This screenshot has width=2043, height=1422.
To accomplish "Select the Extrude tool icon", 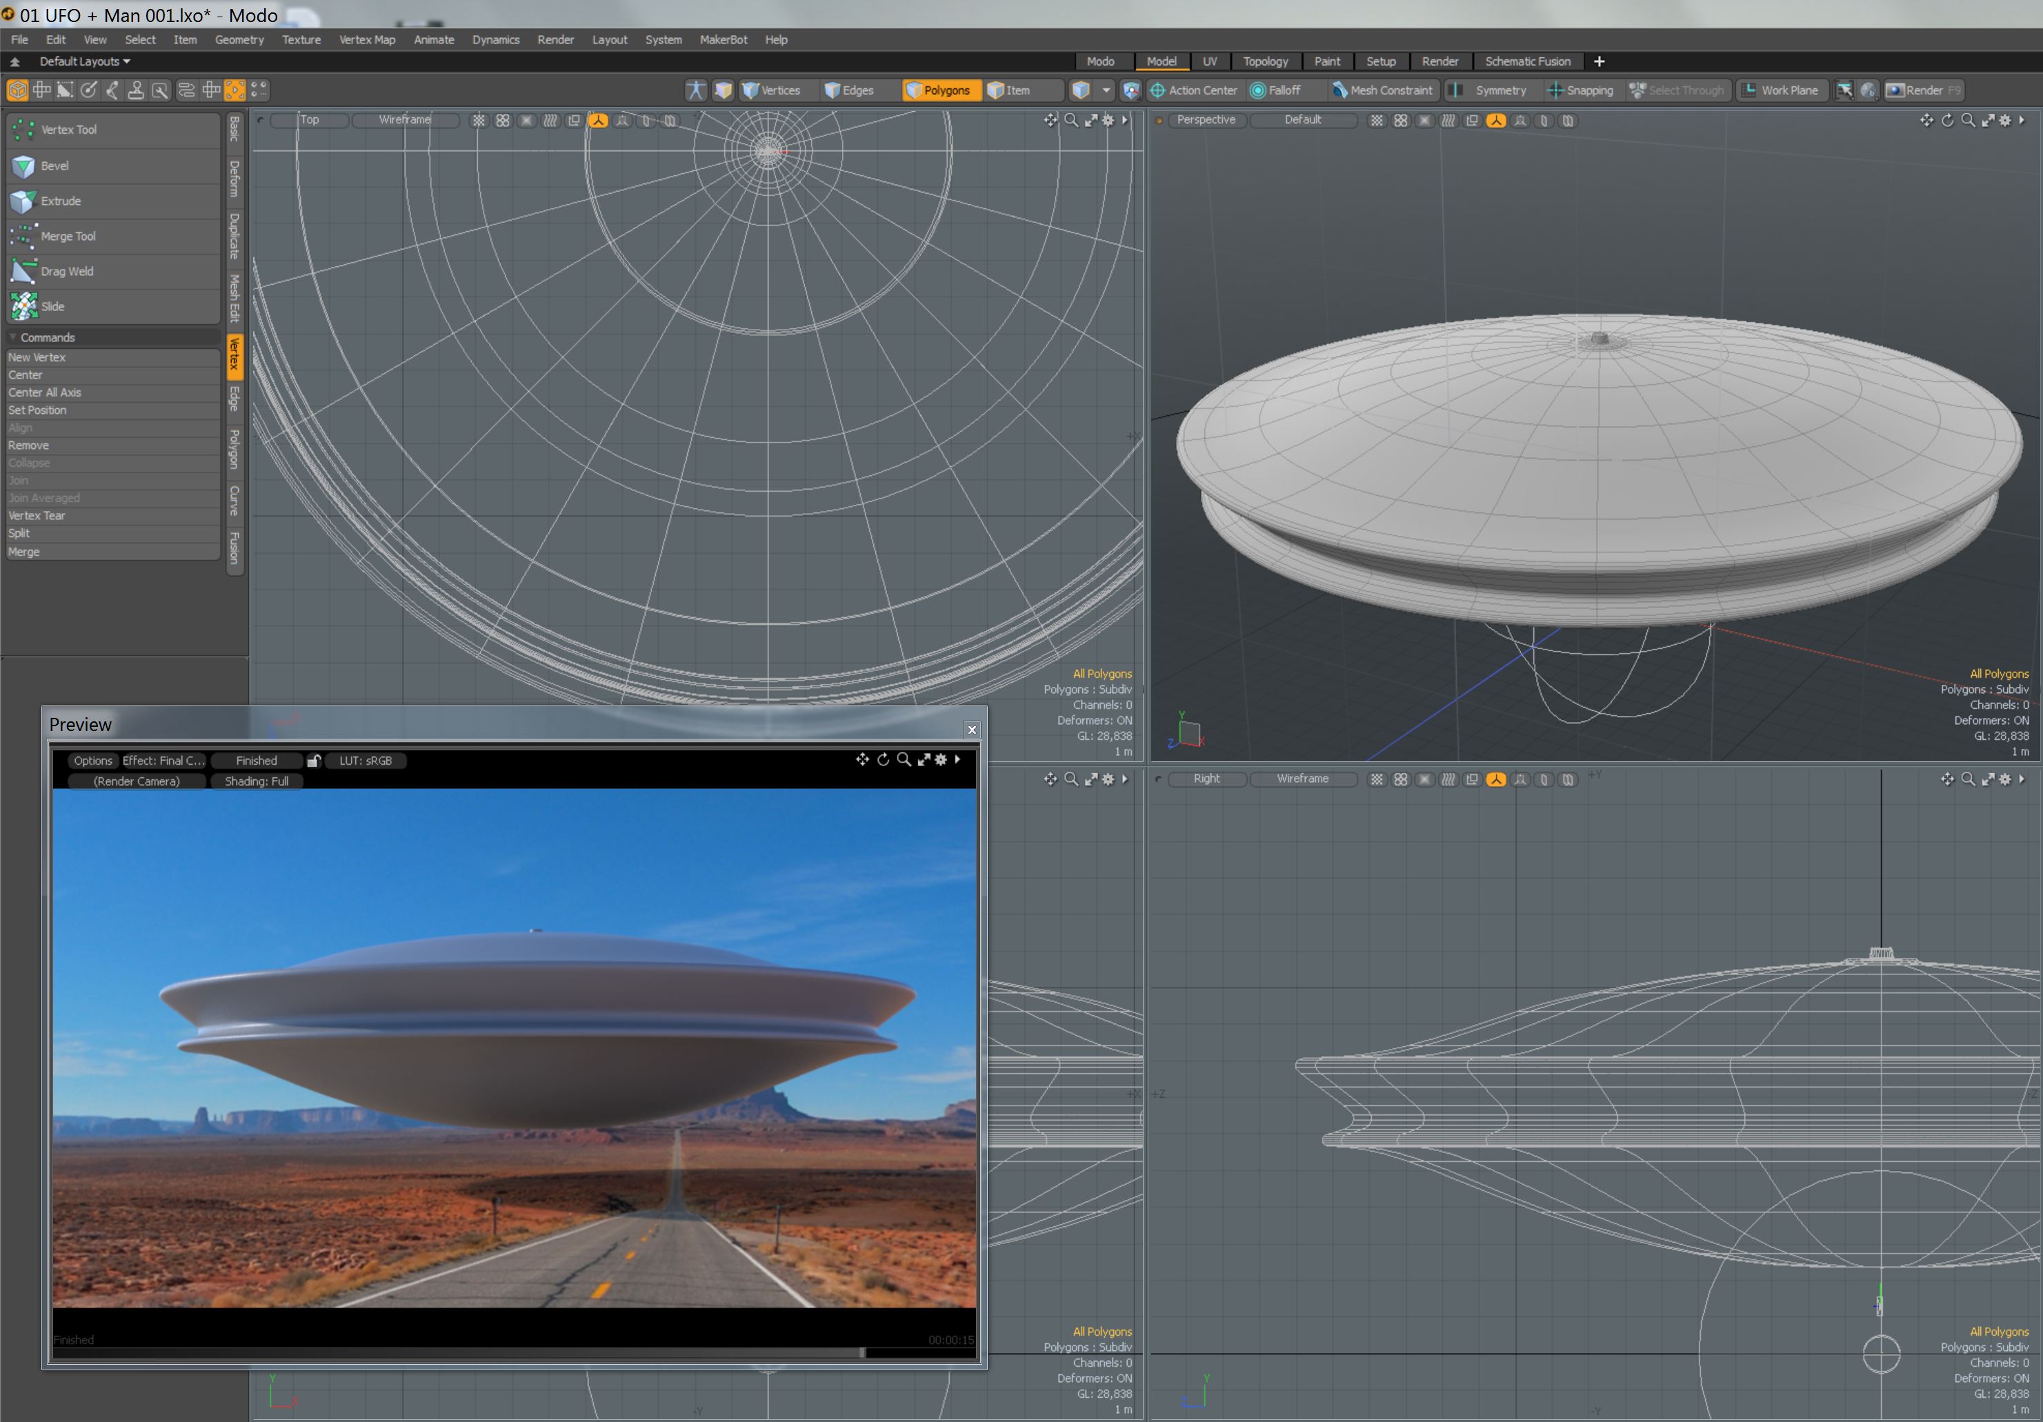I will tap(23, 202).
